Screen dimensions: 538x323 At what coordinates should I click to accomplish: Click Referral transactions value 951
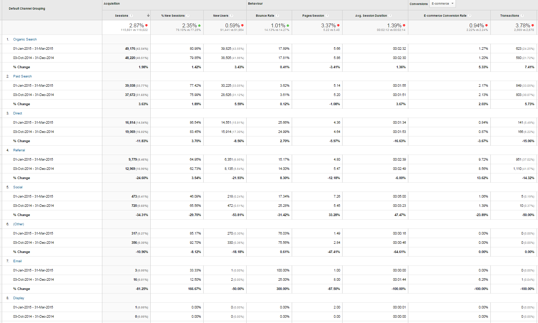click(518, 160)
